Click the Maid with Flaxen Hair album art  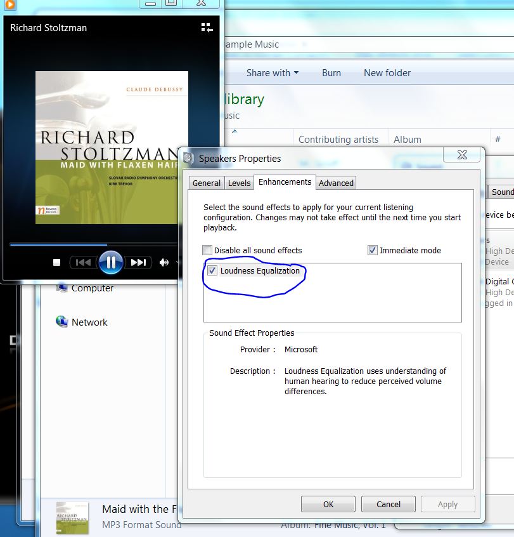111,146
